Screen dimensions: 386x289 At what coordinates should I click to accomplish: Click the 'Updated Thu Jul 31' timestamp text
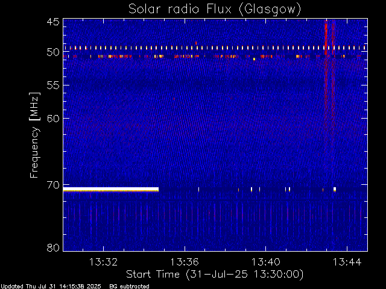(x=51, y=287)
